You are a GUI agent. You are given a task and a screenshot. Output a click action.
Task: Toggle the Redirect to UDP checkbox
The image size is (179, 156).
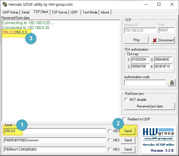click(x=124, y=119)
